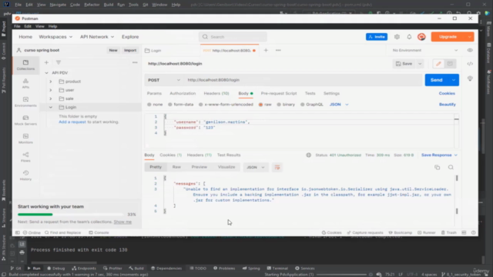
Task: Open the APIs sidebar panel
Action: click(25, 84)
